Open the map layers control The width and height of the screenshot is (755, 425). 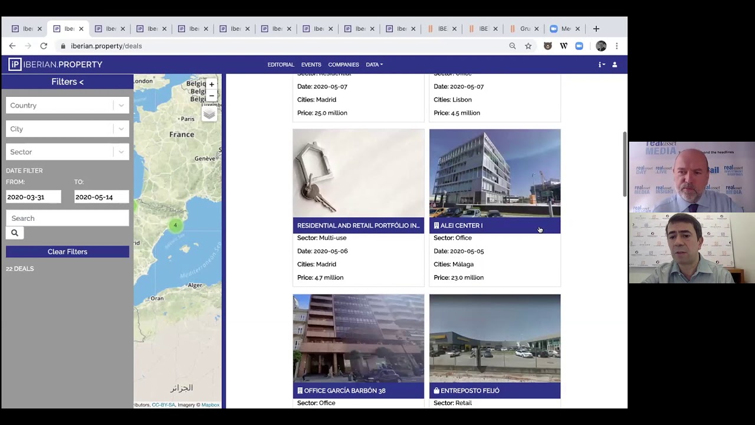click(x=209, y=114)
